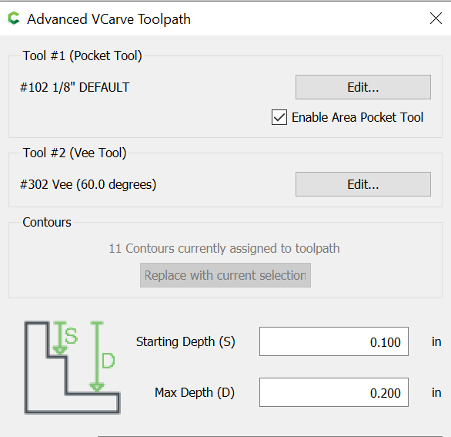451x437 pixels.
Task: Click the Advanced VCarve Toolpath title text
Action: pyautogui.click(x=109, y=19)
